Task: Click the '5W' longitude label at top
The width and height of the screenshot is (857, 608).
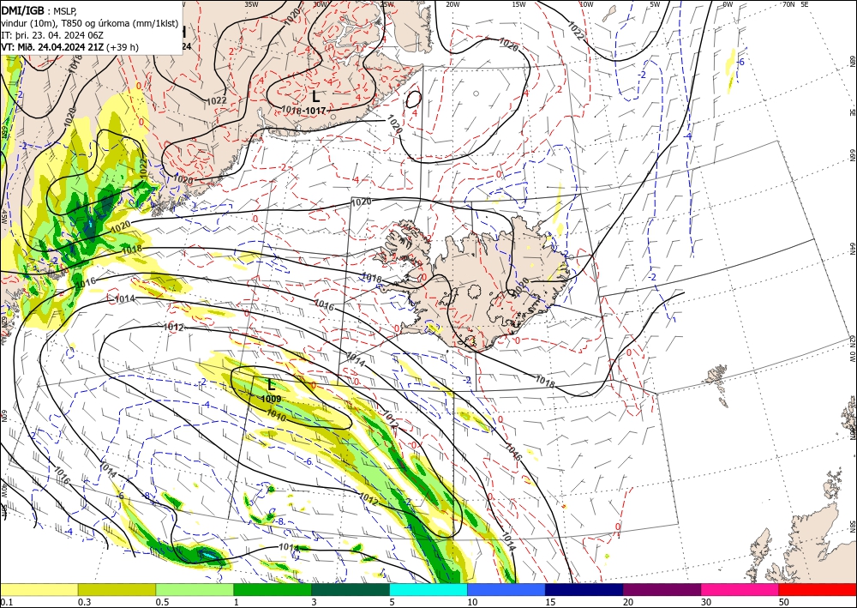Action: (x=656, y=3)
